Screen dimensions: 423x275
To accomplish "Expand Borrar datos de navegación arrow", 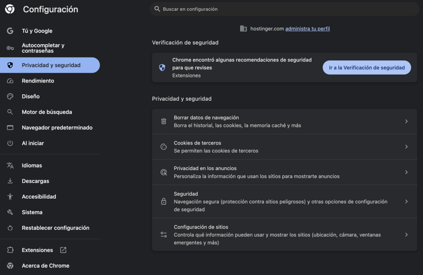I will (406, 121).
